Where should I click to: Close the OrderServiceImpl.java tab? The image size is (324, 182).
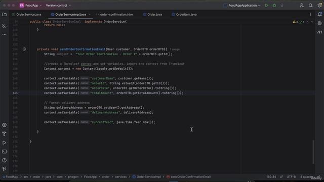click(x=89, y=15)
